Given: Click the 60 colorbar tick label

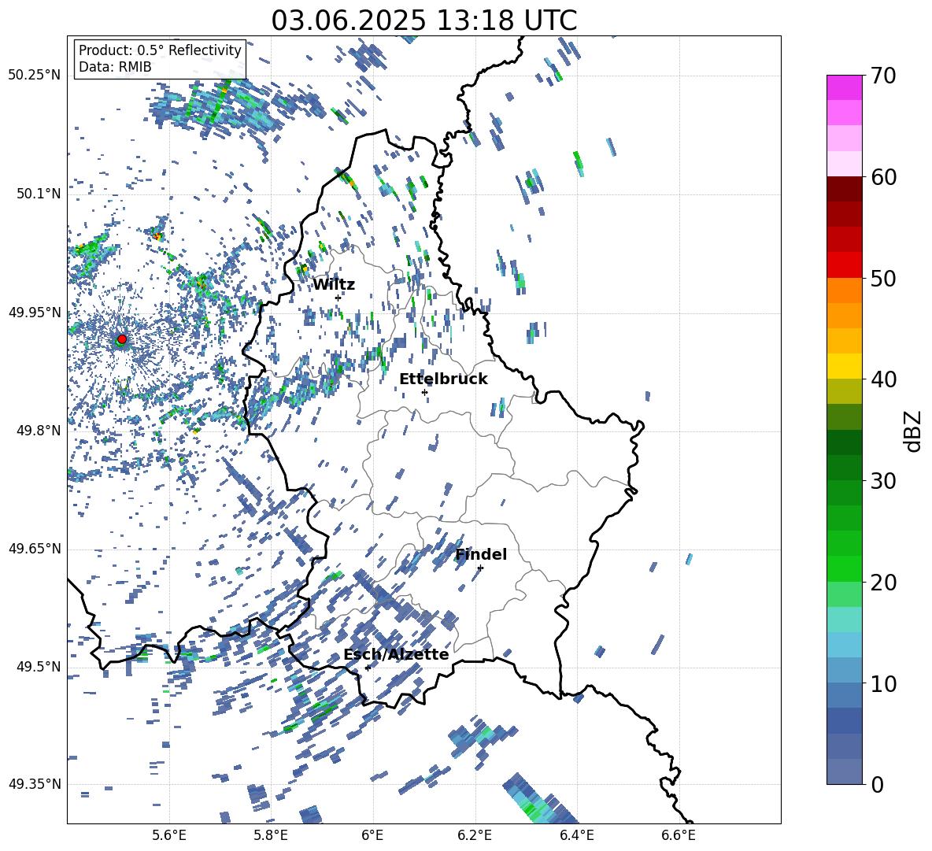Looking at the screenshot, I should (x=883, y=177).
